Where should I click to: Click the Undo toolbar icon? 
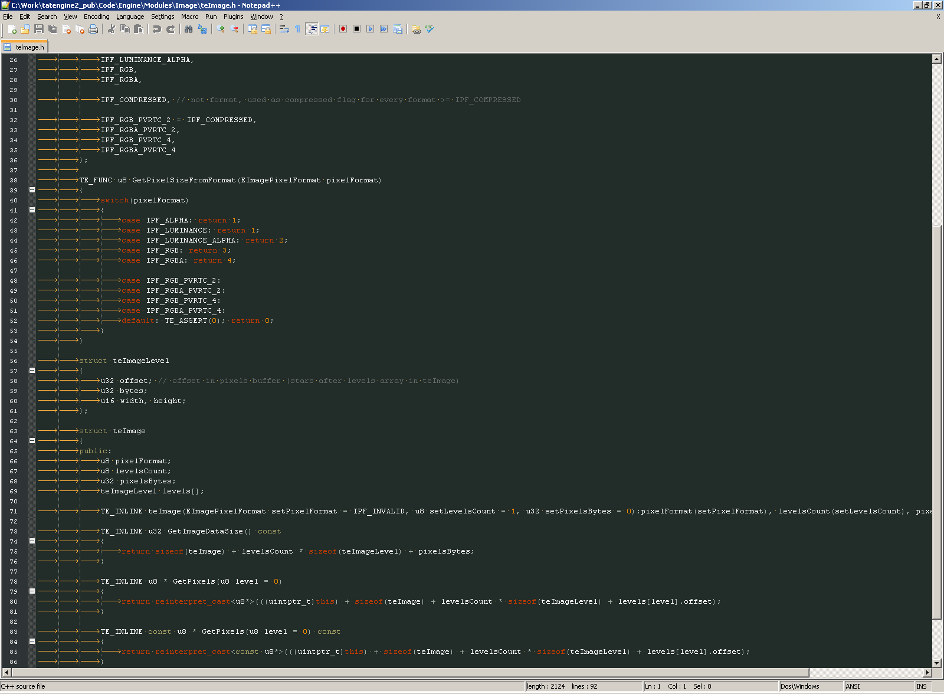point(156,29)
